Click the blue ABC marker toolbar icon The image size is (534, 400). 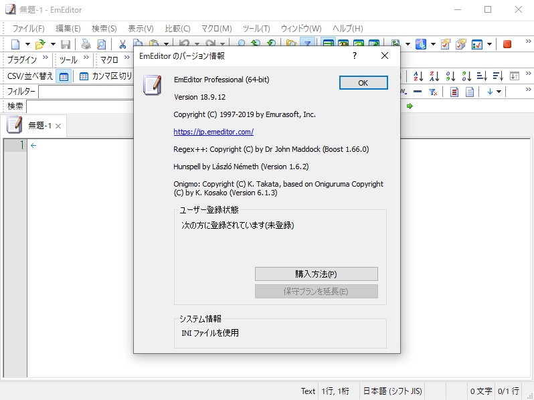(421, 44)
